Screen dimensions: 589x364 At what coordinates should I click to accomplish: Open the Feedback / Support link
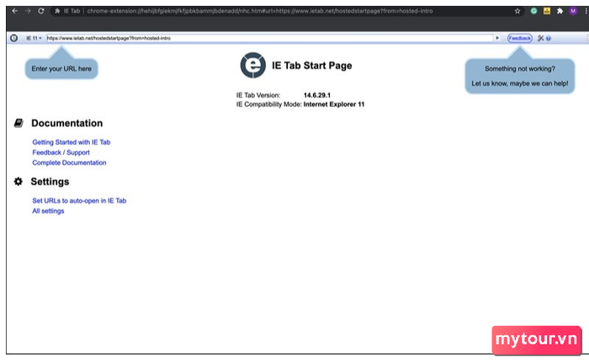tap(61, 152)
